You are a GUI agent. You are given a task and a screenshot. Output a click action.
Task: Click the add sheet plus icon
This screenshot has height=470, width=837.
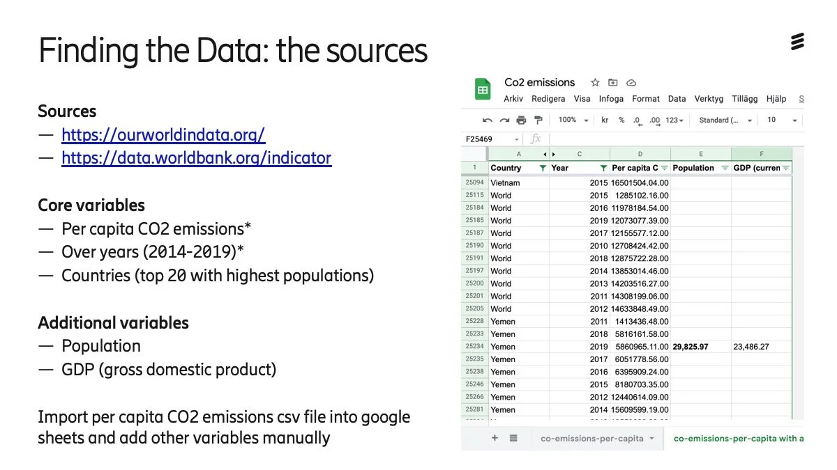pos(495,438)
